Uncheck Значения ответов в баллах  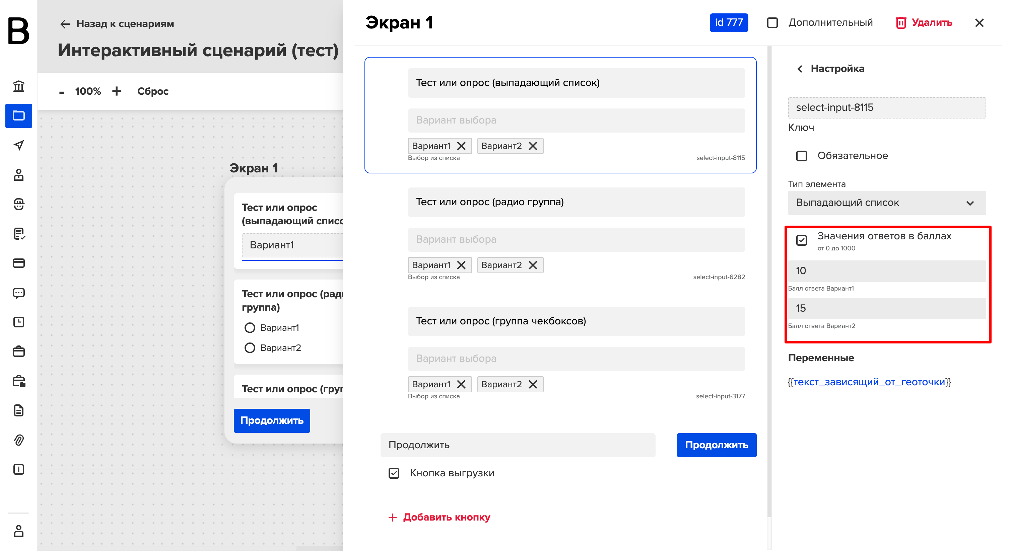point(801,240)
